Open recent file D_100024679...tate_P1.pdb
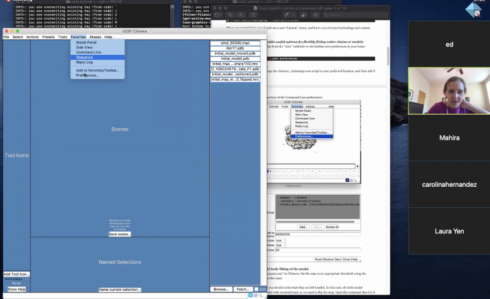This screenshot has height=299, width=490. (235, 69)
